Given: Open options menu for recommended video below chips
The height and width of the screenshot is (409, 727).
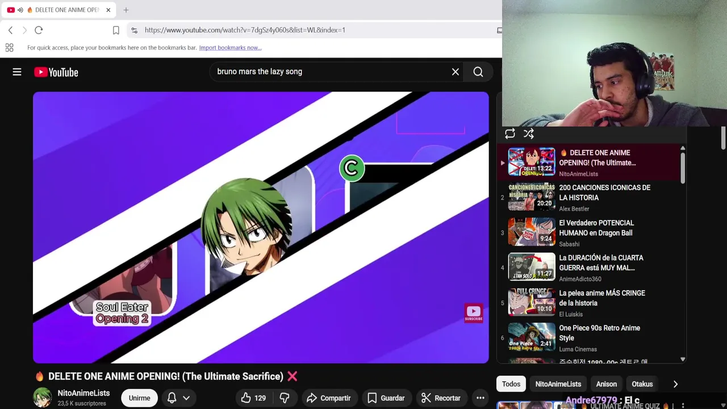Looking at the screenshot, I should [683, 406].
